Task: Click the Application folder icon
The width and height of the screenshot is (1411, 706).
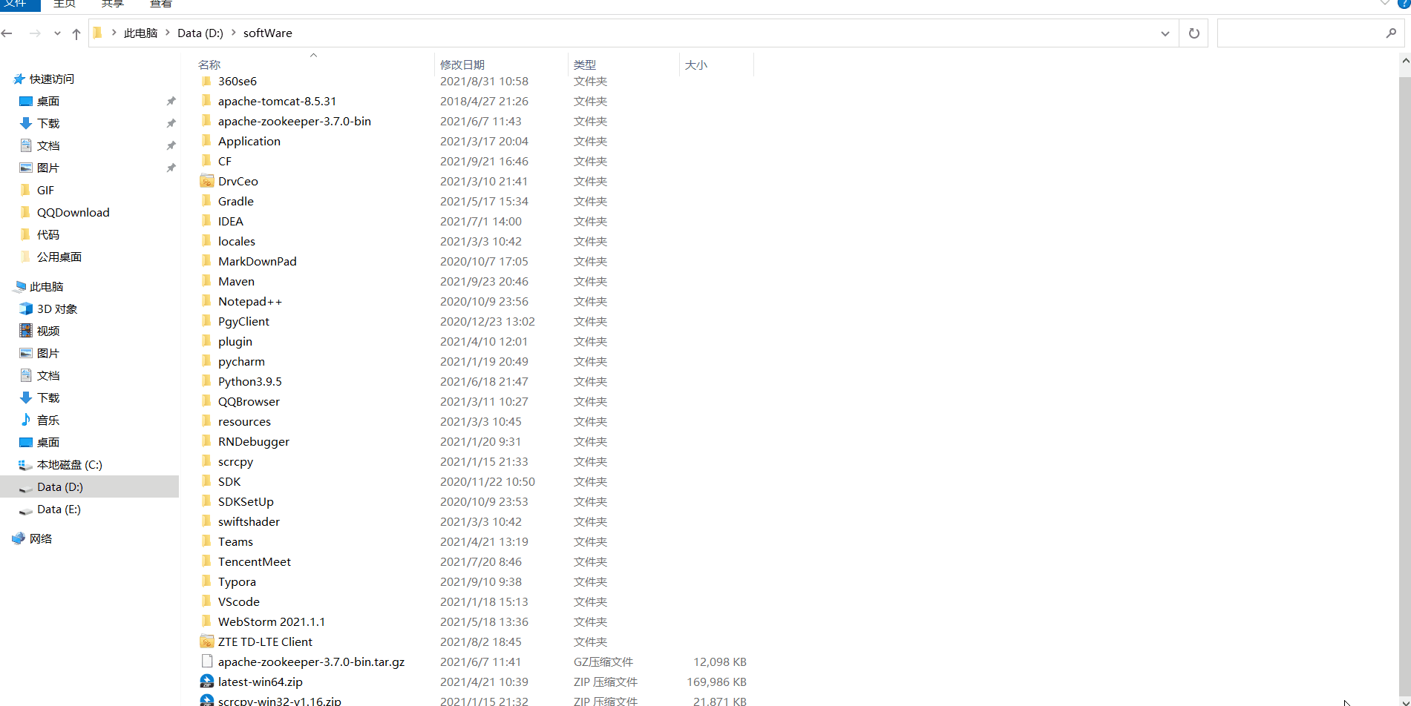Action: pyautogui.click(x=206, y=141)
